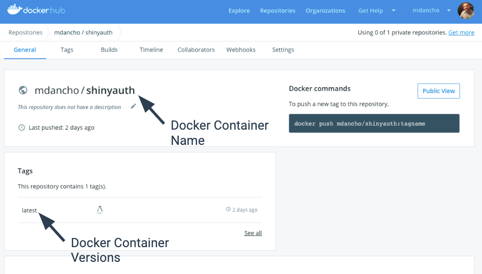Click the mdancho / shinyauth repository title
This screenshot has height=274, width=482.
(84, 91)
